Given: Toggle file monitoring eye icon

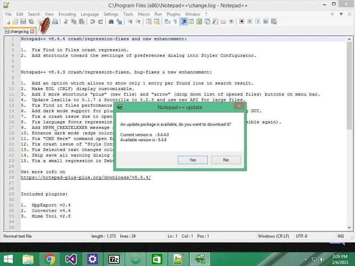Looking at the screenshot, I should point(231,22).
